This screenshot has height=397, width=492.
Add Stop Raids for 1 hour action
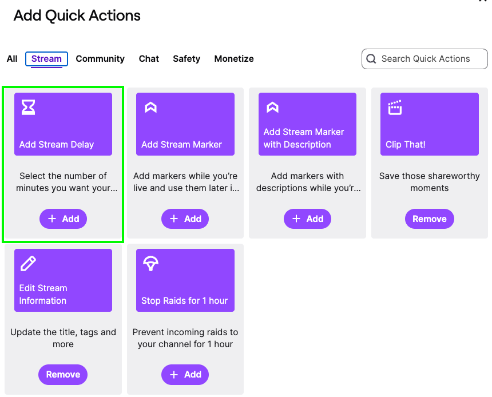tap(185, 375)
